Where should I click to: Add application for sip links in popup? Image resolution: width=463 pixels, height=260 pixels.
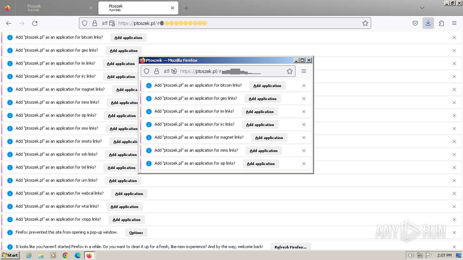(x=261, y=164)
